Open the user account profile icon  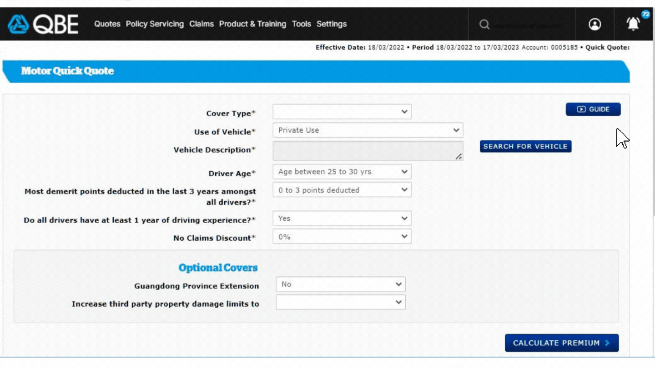click(595, 24)
